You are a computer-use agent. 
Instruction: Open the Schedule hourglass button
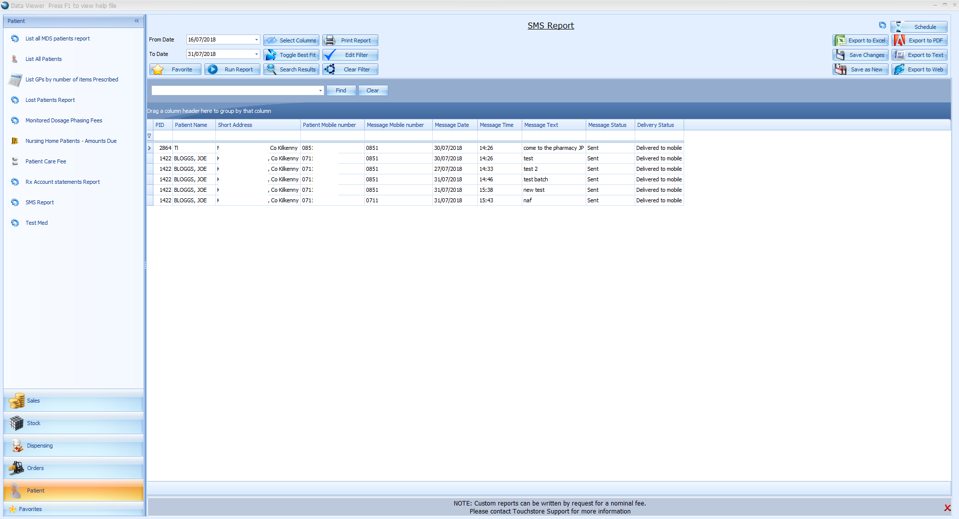919,27
